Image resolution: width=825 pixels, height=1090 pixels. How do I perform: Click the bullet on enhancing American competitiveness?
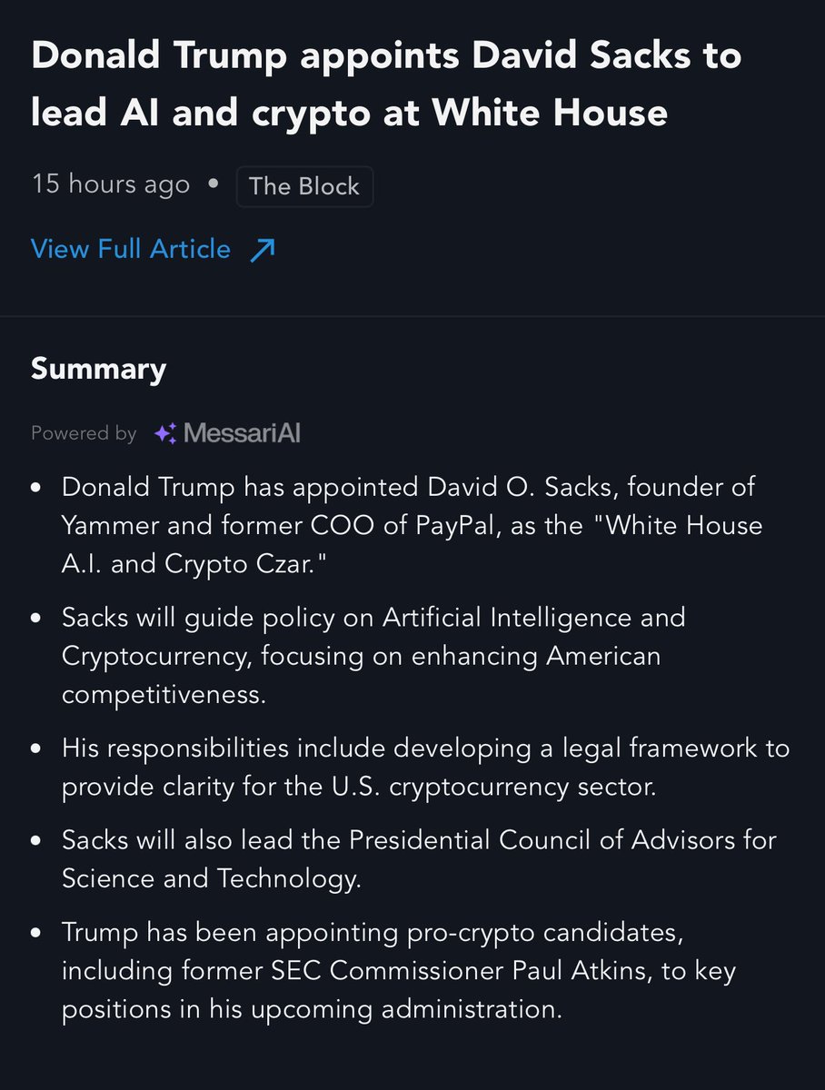point(373,656)
